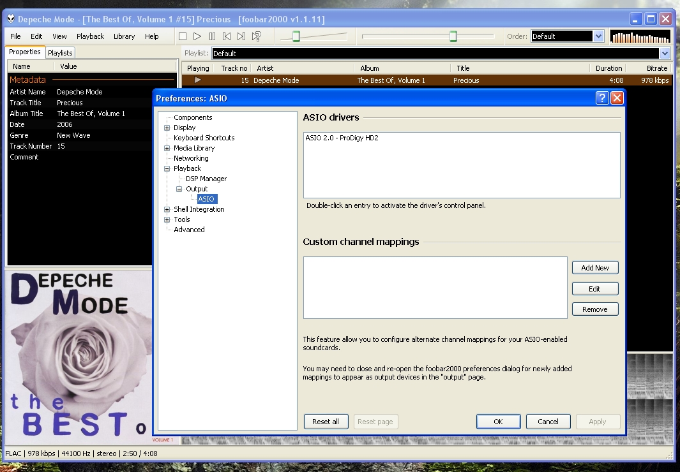This screenshot has width=680, height=472.
Task: Select Advanced in the preferences tree
Action: click(190, 230)
